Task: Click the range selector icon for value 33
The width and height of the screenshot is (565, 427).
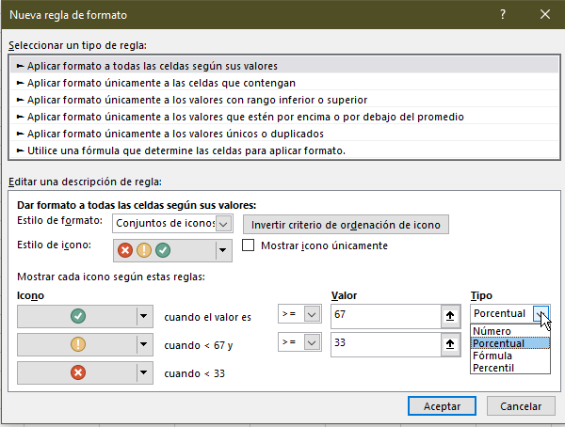Action: 449,344
